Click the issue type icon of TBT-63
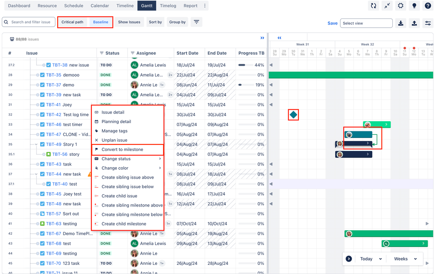436x274 pixels. click(x=42, y=224)
